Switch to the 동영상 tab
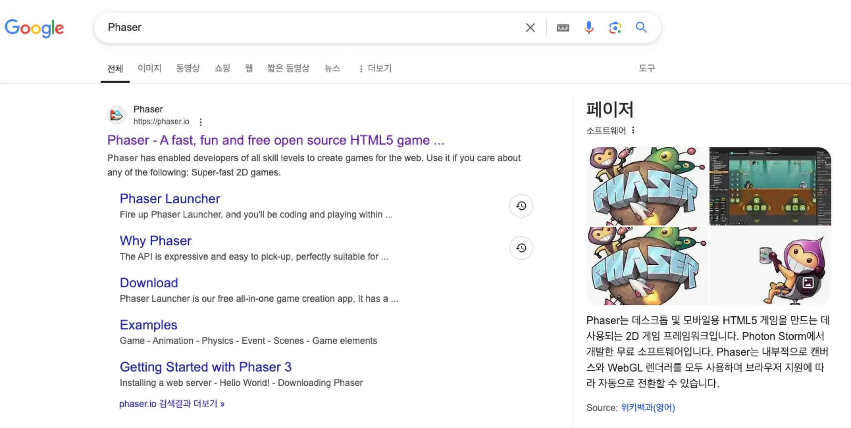Screen dimensions: 851x428 coord(188,68)
